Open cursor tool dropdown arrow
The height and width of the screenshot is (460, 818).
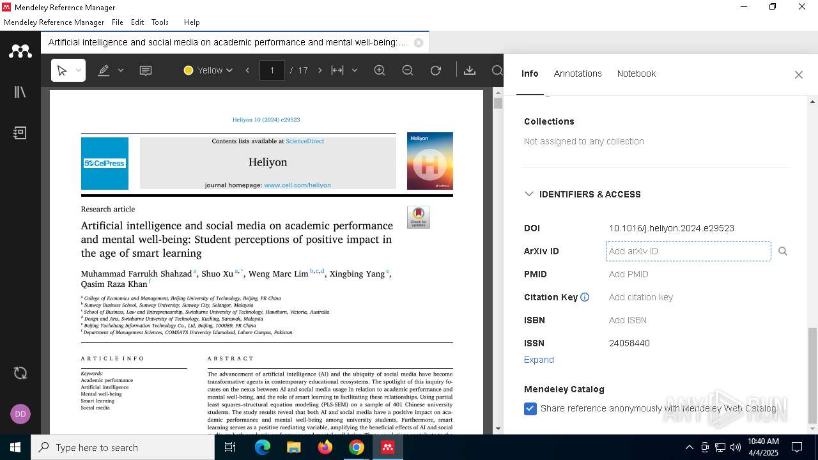(79, 70)
